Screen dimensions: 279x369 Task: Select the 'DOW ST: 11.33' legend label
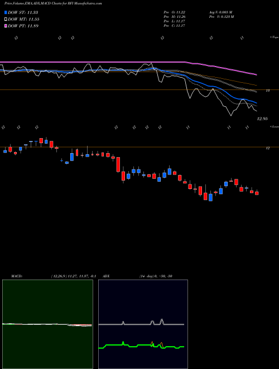(23, 12)
